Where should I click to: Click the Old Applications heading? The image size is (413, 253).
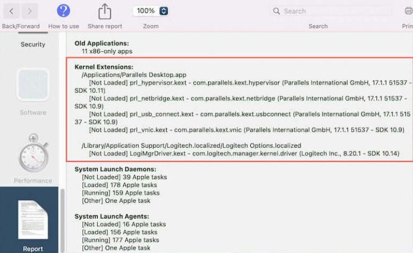pos(102,43)
